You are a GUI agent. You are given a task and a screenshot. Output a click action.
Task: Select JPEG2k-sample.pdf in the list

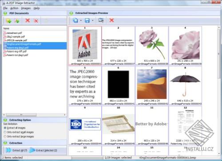(x=17, y=40)
